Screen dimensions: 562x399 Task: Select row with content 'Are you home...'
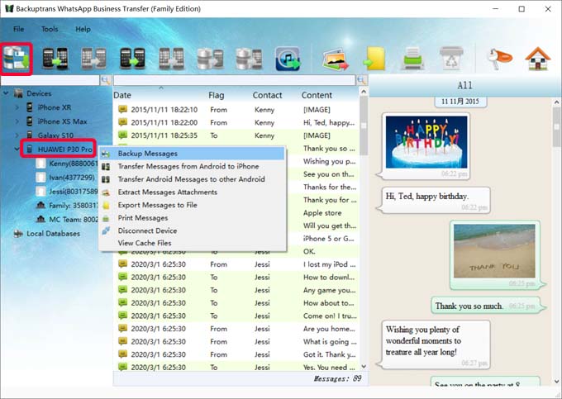click(x=236, y=329)
